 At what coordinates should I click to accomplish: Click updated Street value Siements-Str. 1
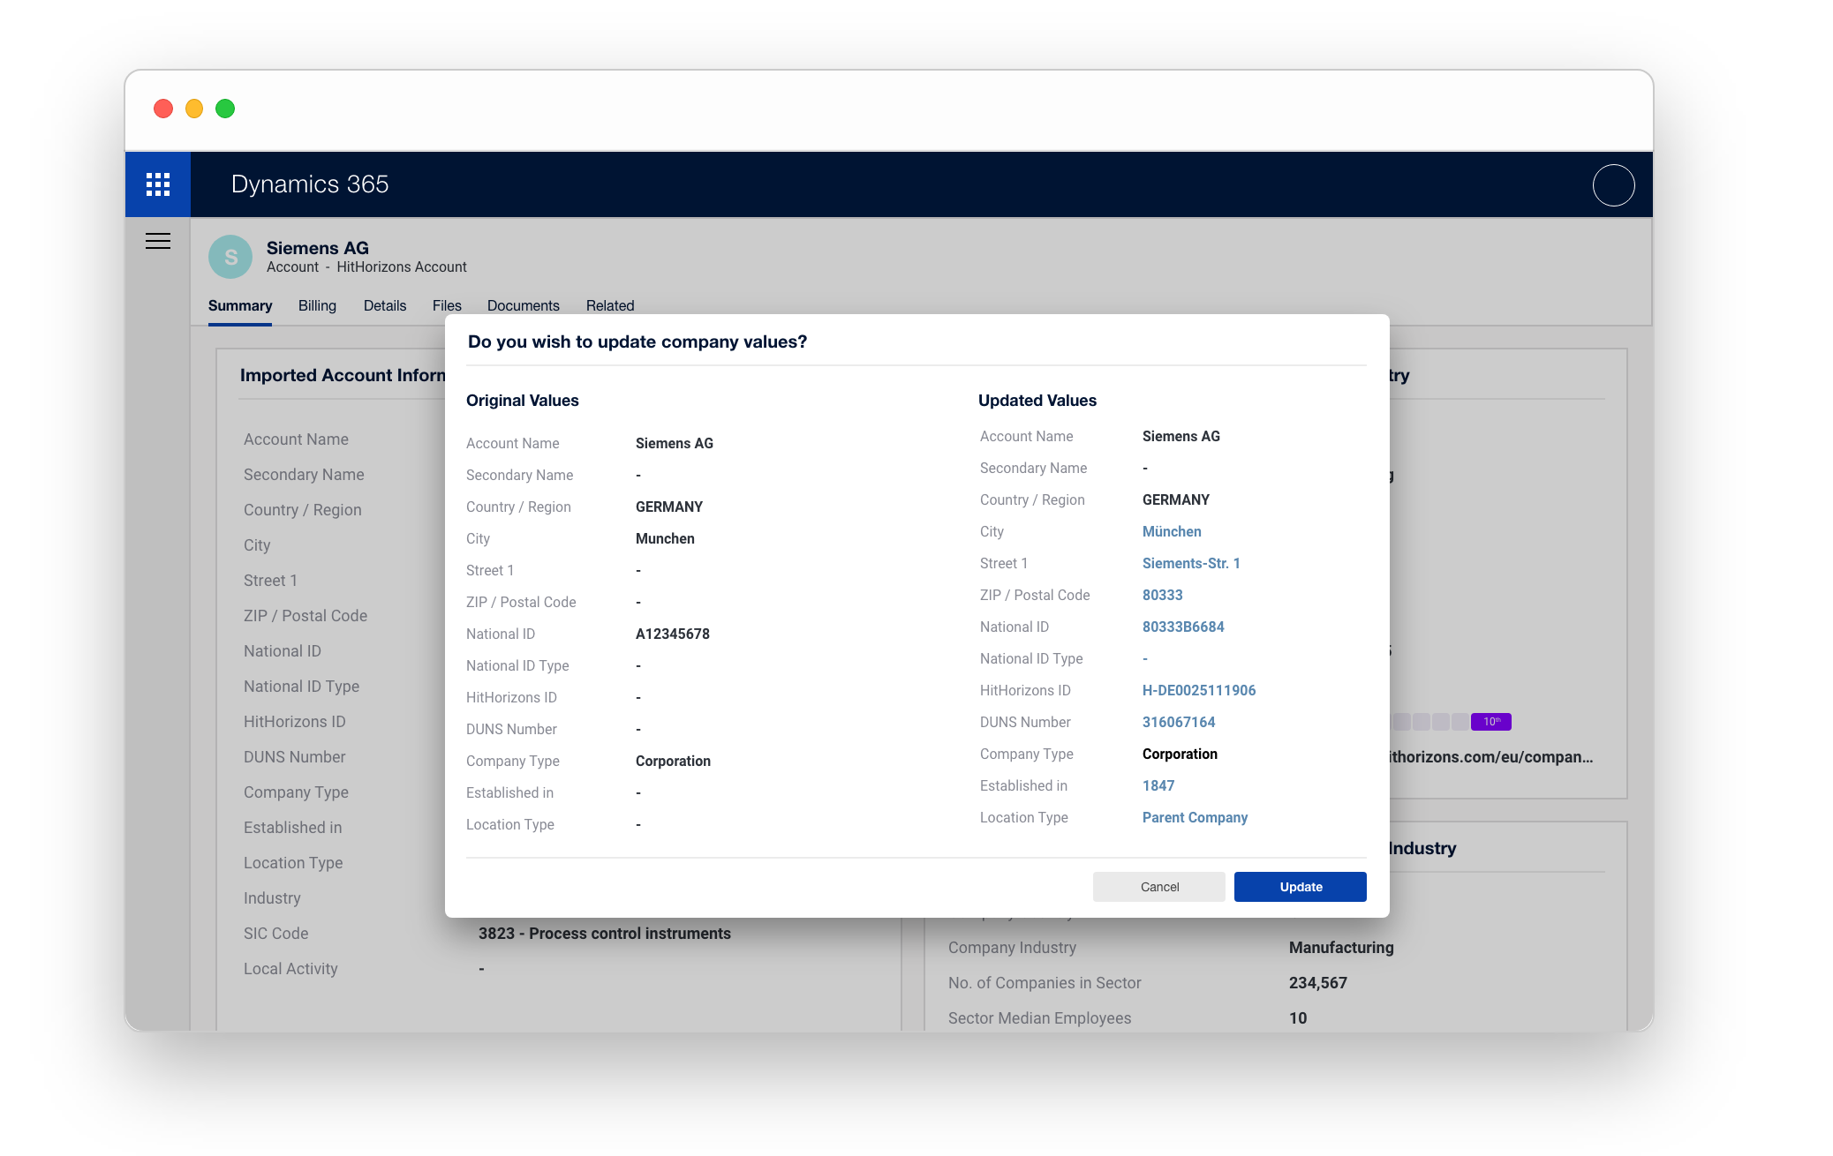[x=1191, y=563]
